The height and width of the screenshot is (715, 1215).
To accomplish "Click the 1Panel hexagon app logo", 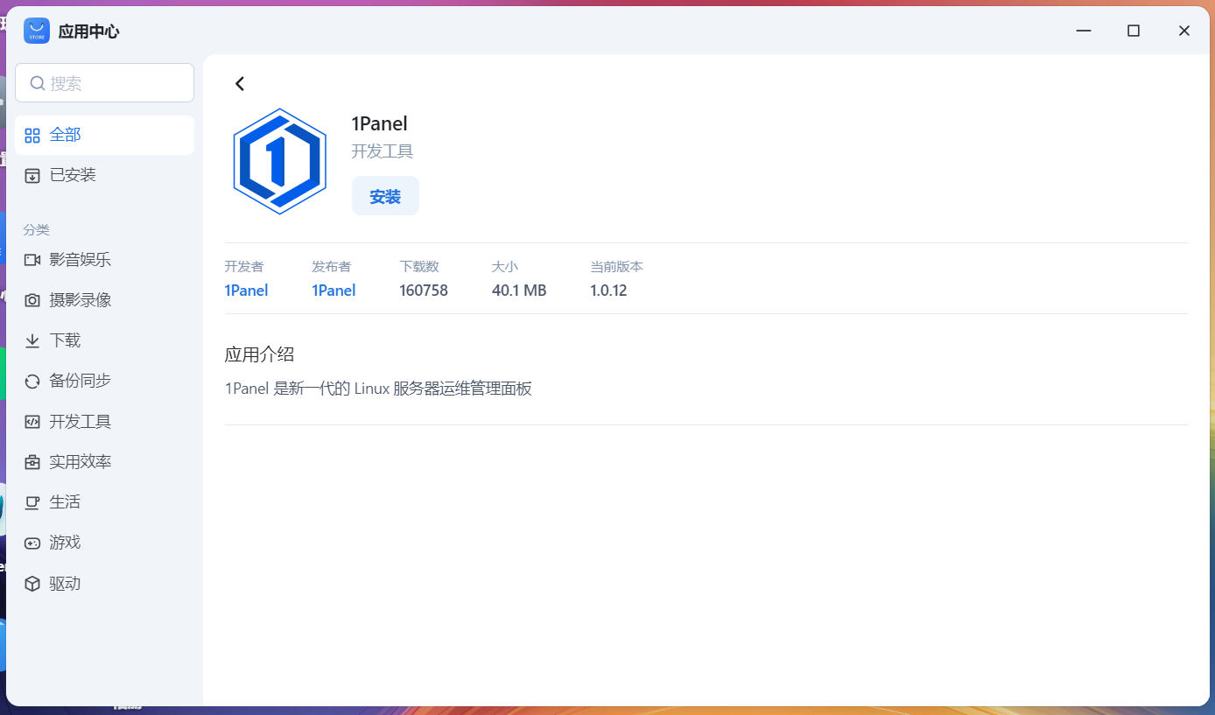I will (x=280, y=162).
